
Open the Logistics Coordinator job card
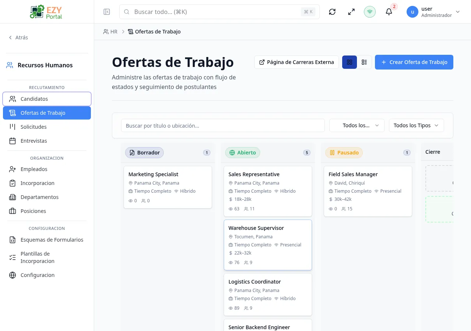point(268,295)
